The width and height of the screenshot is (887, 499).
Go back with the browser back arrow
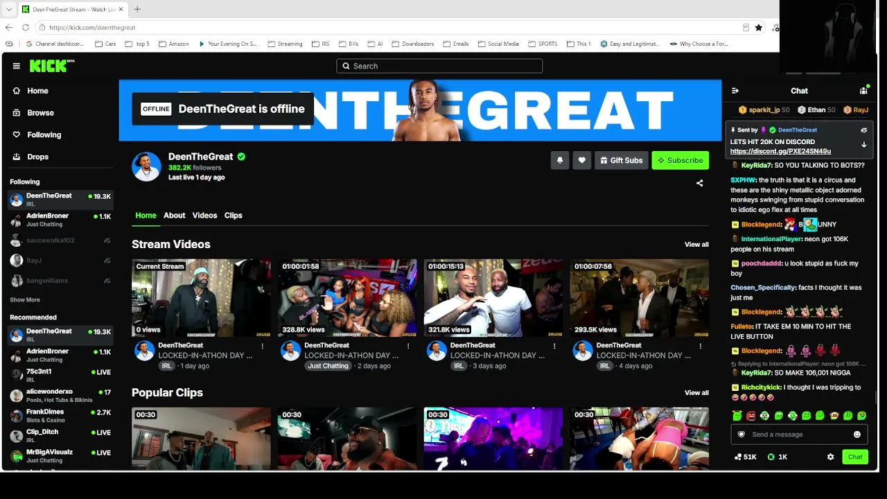pyautogui.click(x=9, y=27)
